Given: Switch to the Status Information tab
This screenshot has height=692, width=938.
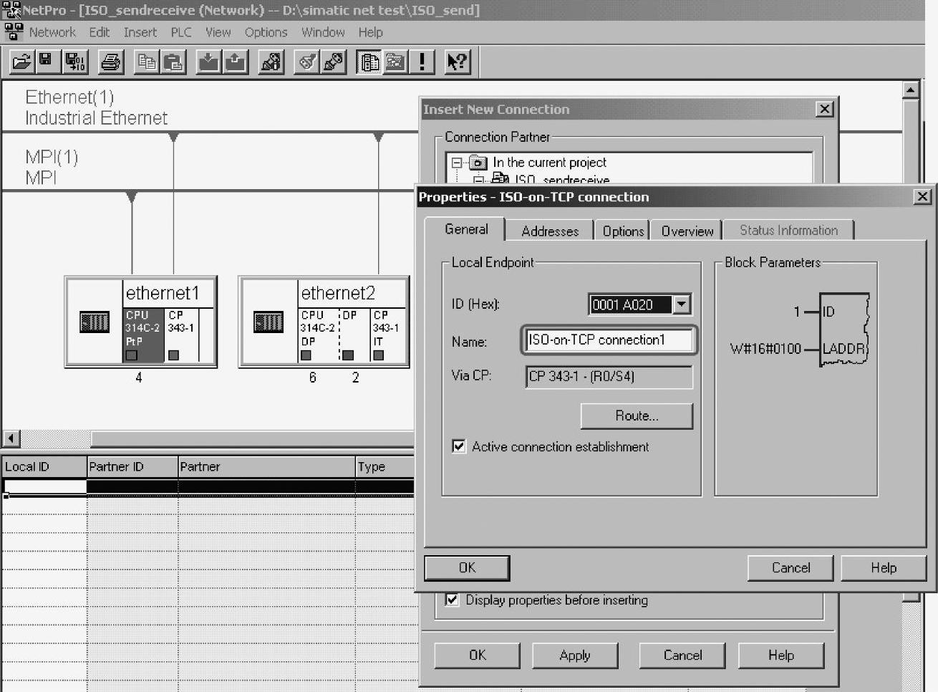Looking at the screenshot, I should click(788, 230).
